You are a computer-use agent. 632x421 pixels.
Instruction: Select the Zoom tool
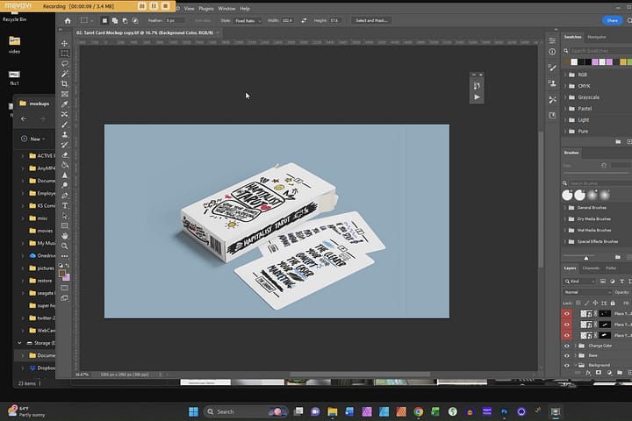pyautogui.click(x=64, y=246)
